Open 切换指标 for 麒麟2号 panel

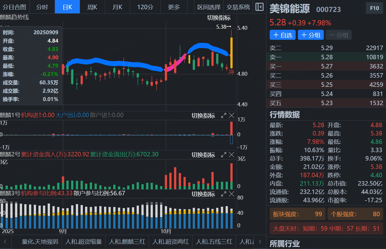pos(203,155)
